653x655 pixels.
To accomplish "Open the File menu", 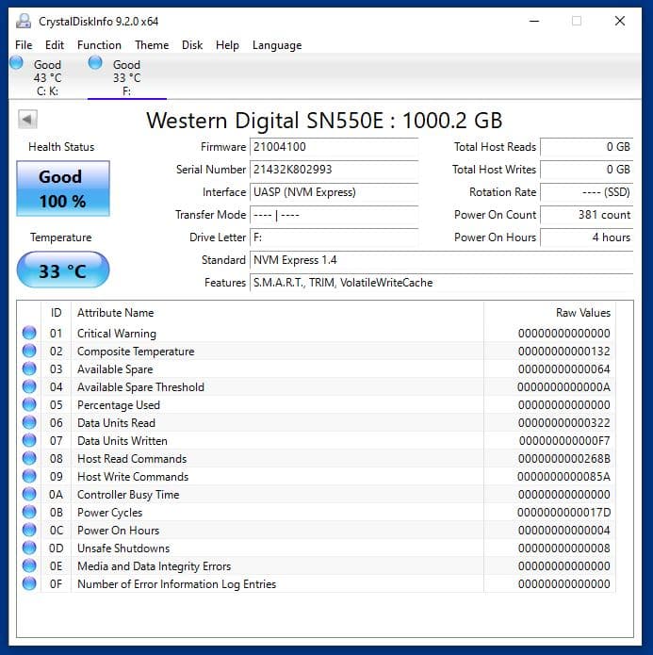I will [24, 44].
